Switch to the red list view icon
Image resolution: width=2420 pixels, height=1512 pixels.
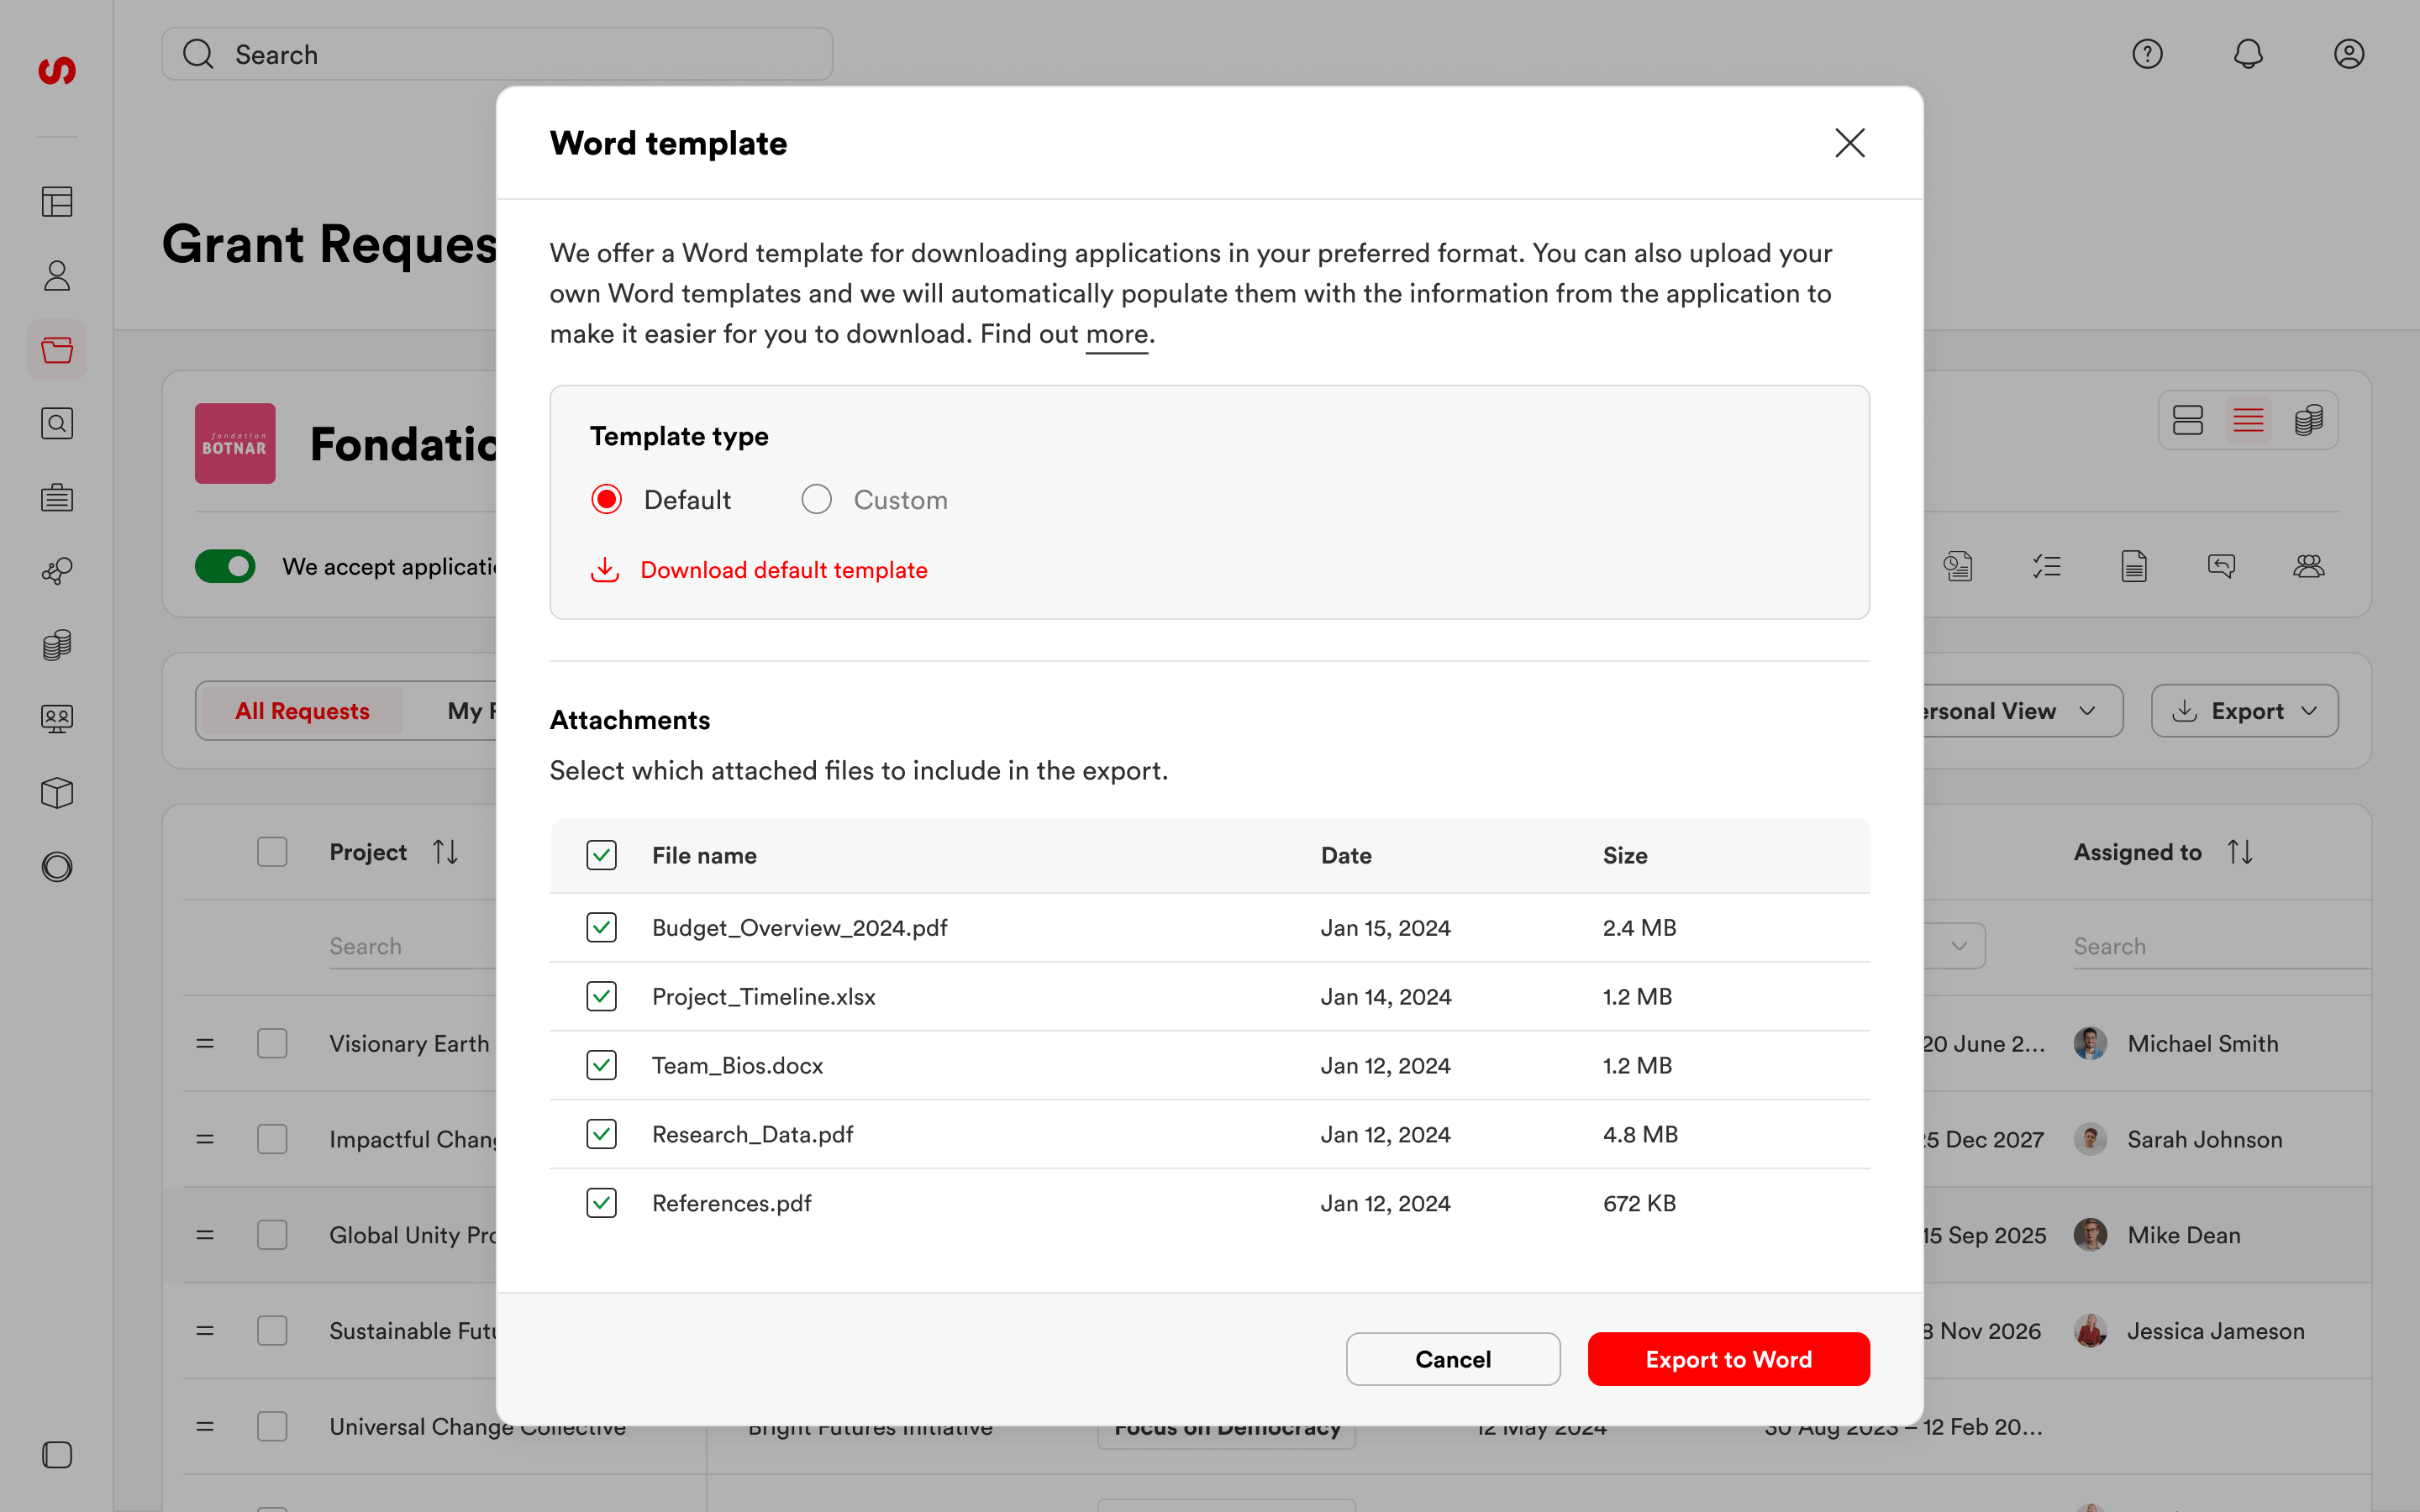pyautogui.click(x=2248, y=420)
